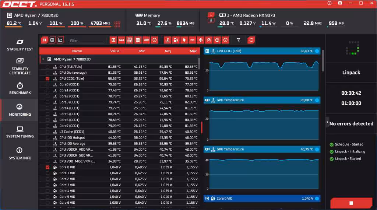Click the sensor table vertical scrollbar
The image size is (377, 210).
(x=199, y=64)
